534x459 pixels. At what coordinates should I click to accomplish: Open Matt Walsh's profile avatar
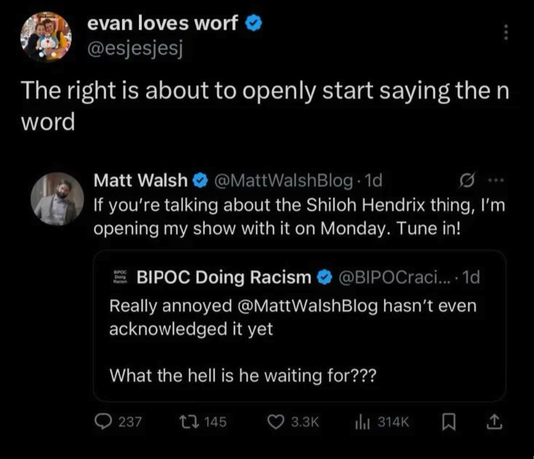tap(57, 199)
